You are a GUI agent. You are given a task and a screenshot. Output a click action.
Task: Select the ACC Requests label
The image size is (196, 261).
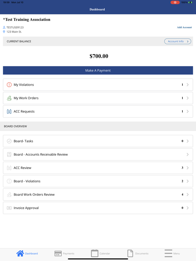point(24,111)
